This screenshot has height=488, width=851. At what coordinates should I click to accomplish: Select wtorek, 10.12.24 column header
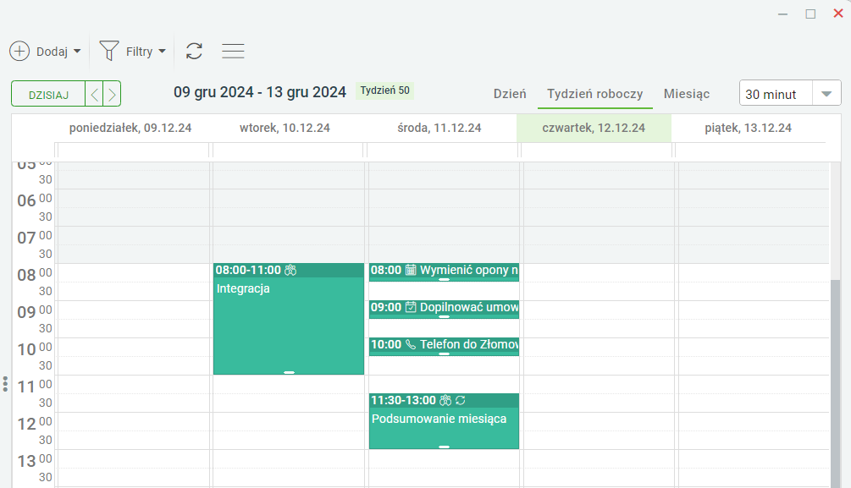[285, 128]
